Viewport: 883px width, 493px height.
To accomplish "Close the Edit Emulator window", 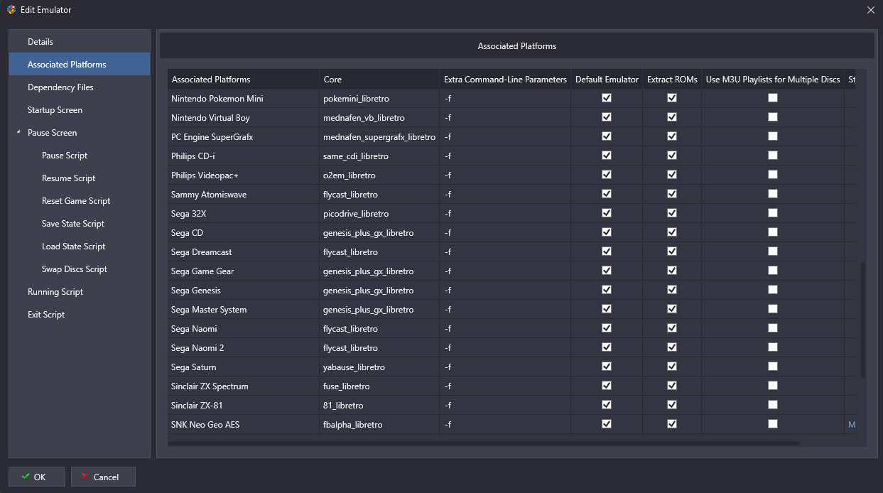I will click(x=871, y=10).
